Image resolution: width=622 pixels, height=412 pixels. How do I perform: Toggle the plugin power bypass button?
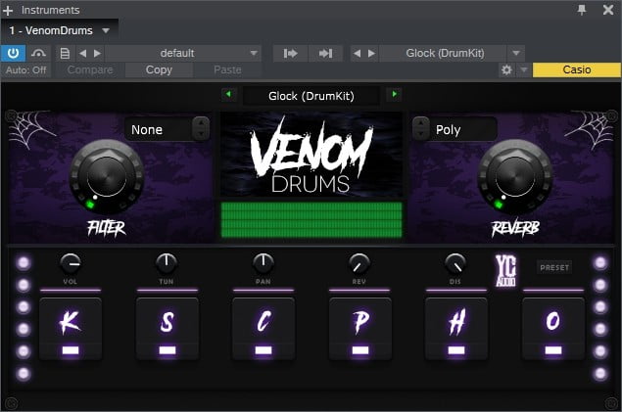pos(13,53)
